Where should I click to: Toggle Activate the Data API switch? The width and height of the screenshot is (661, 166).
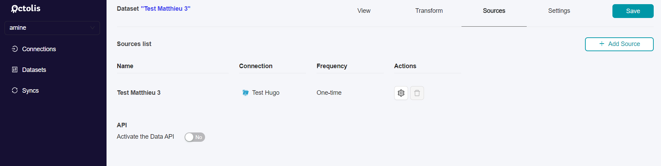195,137
